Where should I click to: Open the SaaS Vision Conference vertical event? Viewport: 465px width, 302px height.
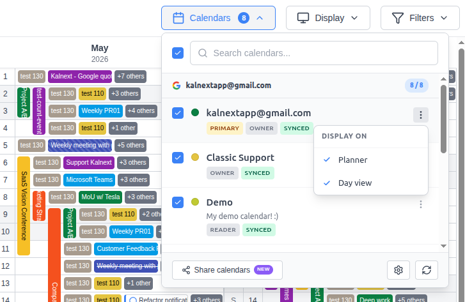coord(24,206)
